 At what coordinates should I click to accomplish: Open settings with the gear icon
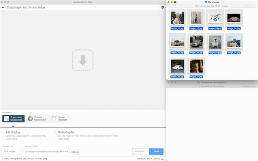(x=163, y=7)
